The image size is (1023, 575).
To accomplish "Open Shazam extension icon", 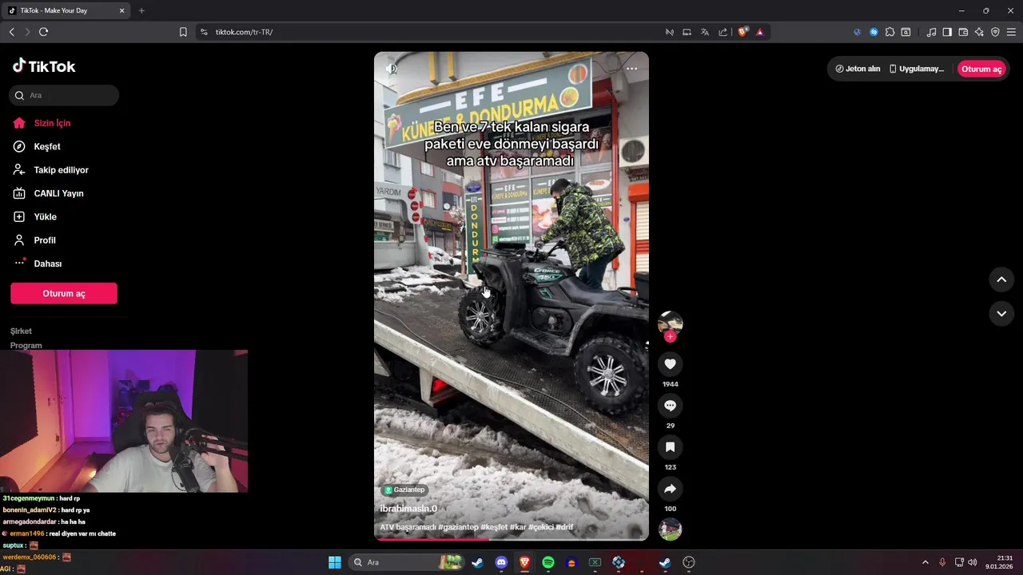I will click(x=874, y=32).
